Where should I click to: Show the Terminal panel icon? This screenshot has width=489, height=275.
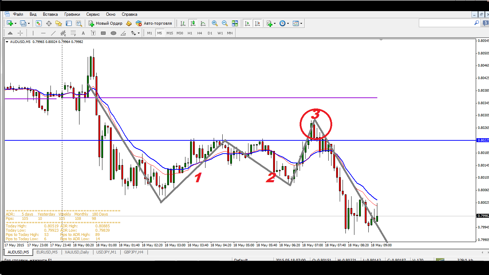coord(69,23)
